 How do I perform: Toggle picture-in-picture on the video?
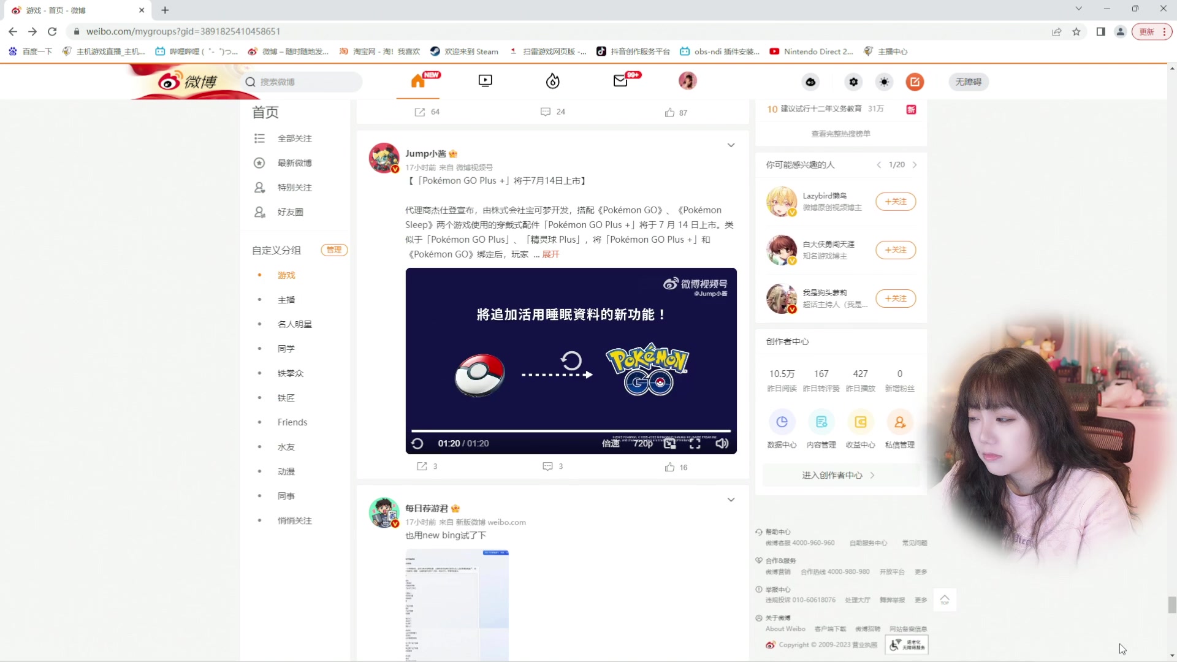pos(669,443)
